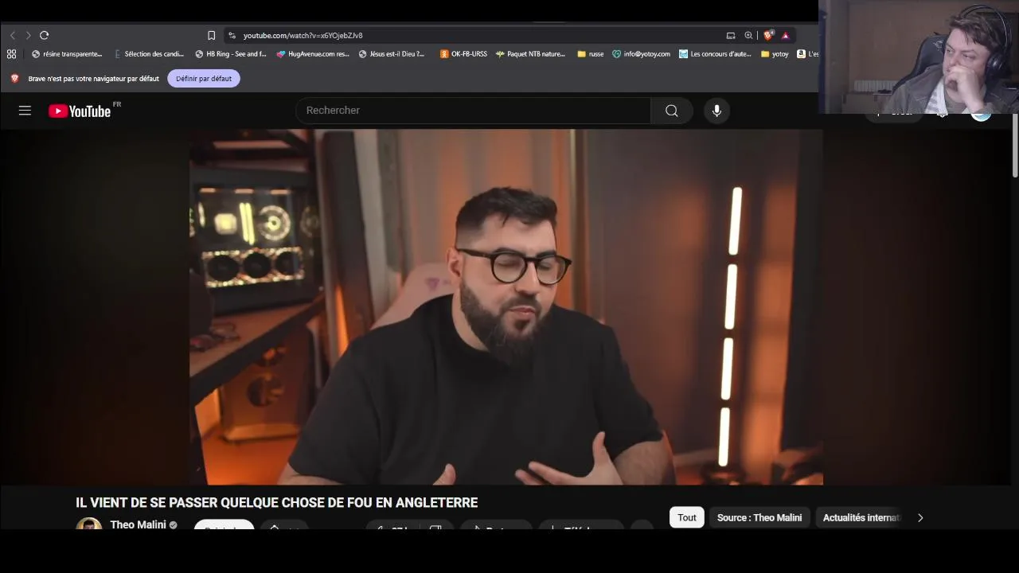Open the 'Les concours d'aute...' bookmark
This screenshot has width=1019, height=573.
click(x=715, y=54)
